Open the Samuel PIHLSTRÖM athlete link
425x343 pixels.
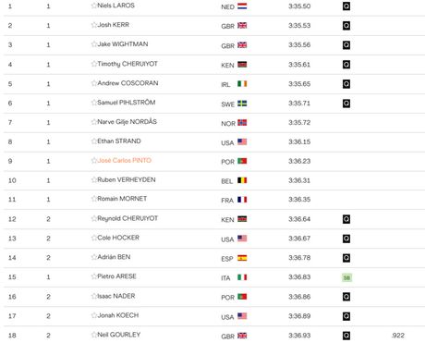(127, 103)
